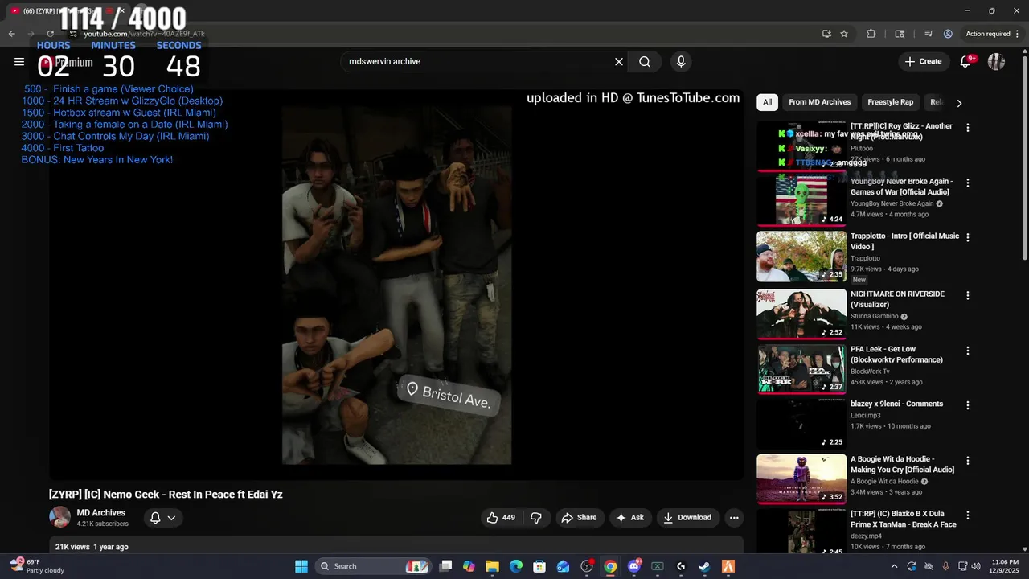
Task: Show hidden system tray icons
Action: click(894, 566)
